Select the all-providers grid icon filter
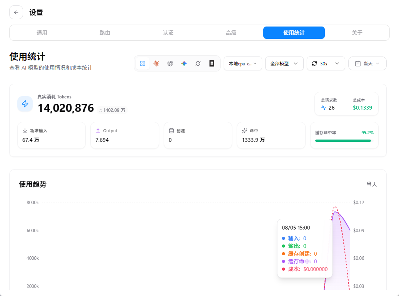Screen dimensions: 399x296 [143, 63]
